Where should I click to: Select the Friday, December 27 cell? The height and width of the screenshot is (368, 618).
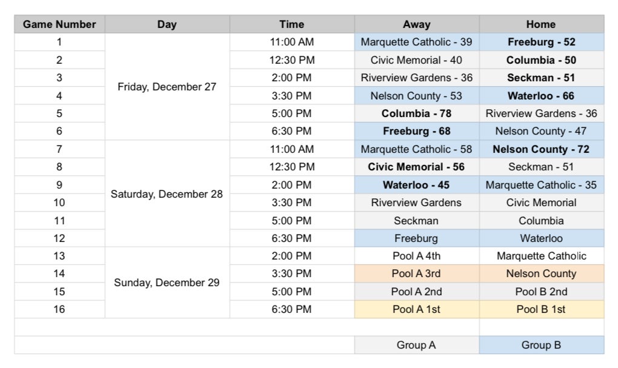coord(167,87)
